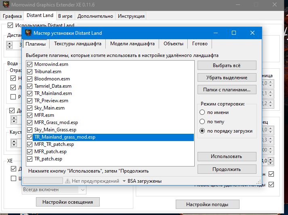Switch to 'Плагины' tab
The width and height of the screenshot is (288, 215).
tap(36, 44)
